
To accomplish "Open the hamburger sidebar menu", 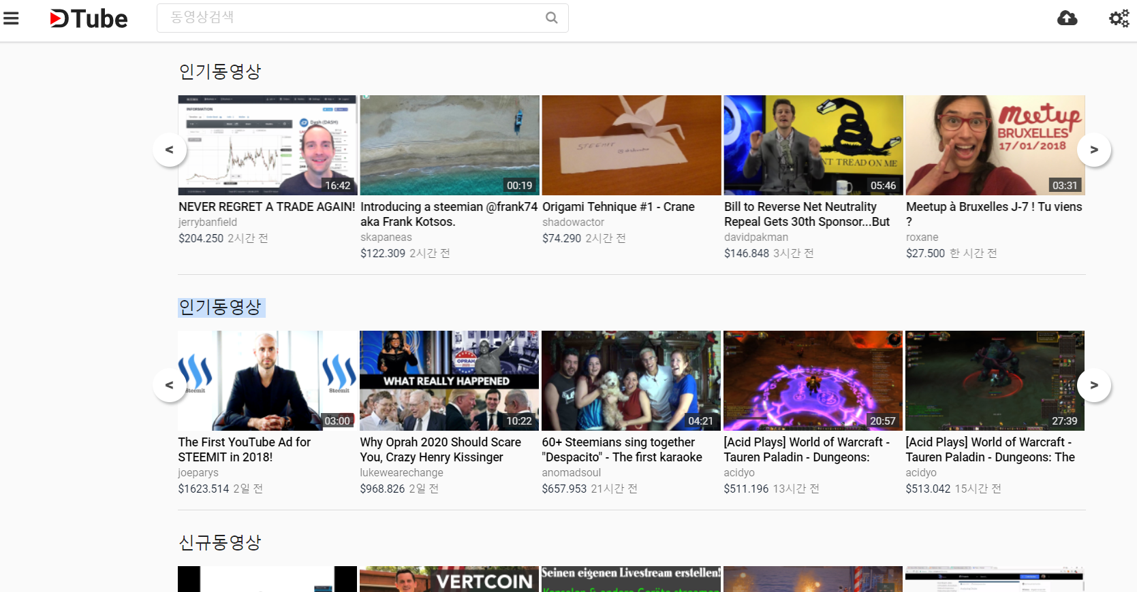I will click(x=11, y=18).
